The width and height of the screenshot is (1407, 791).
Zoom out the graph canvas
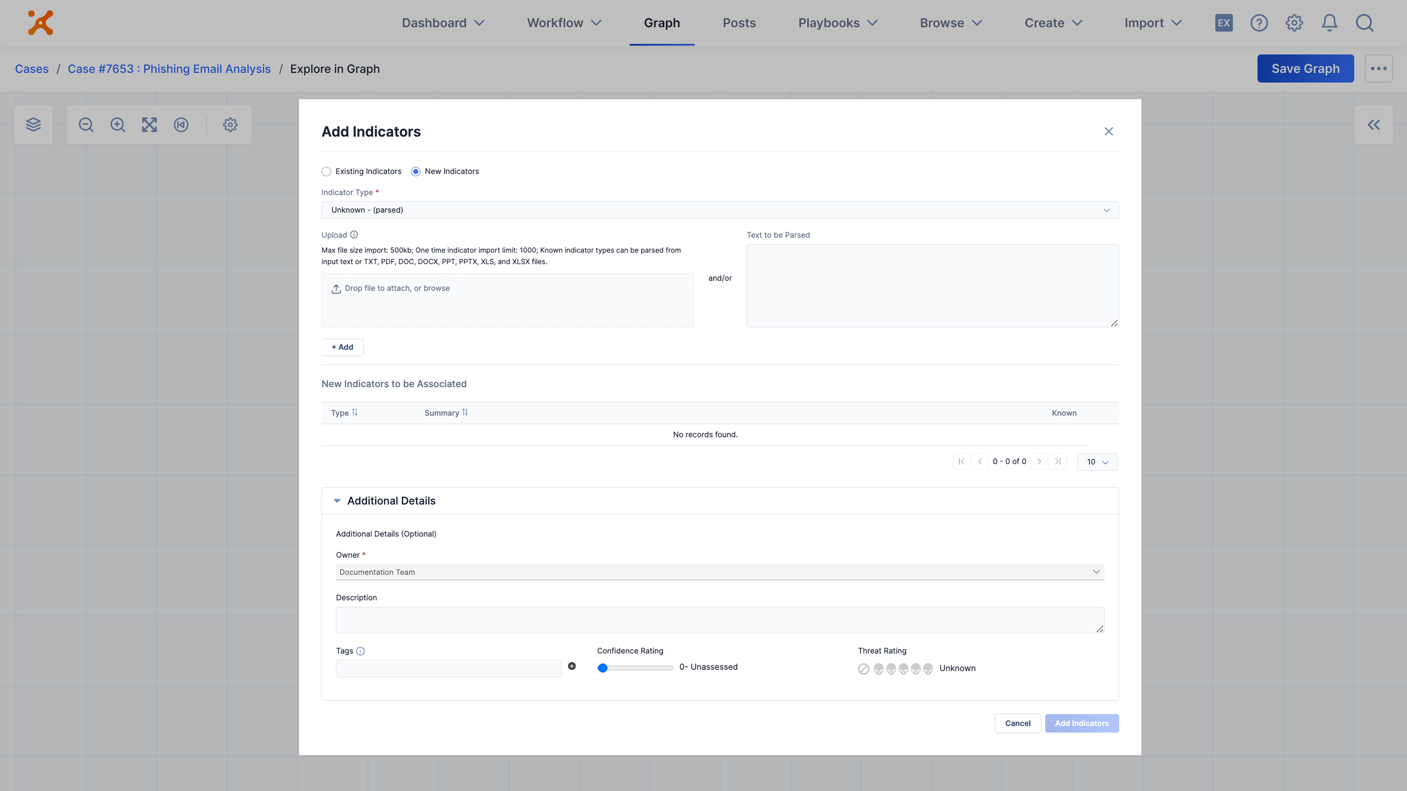(86, 124)
